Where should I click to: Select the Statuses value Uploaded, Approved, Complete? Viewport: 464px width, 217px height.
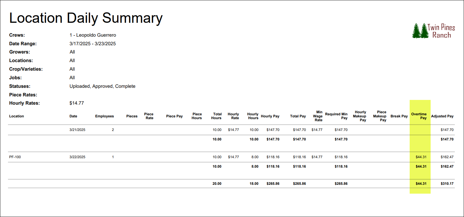tap(102, 86)
